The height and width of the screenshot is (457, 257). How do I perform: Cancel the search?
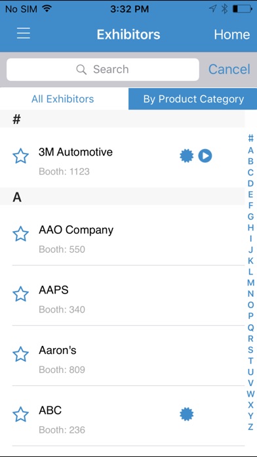(x=229, y=70)
